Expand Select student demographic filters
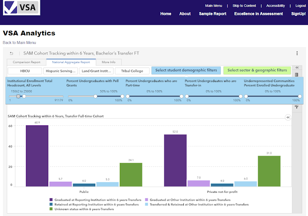 tap(186, 70)
